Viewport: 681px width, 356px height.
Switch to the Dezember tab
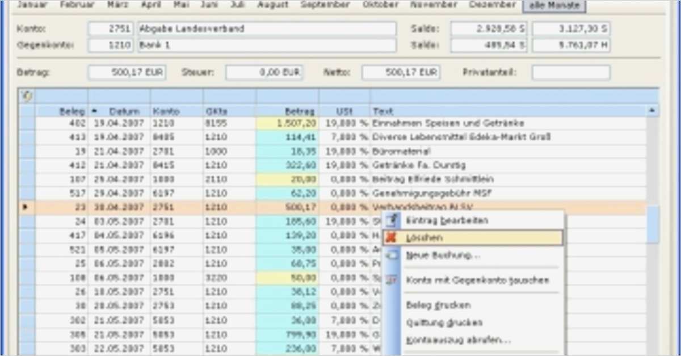click(x=491, y=5)
